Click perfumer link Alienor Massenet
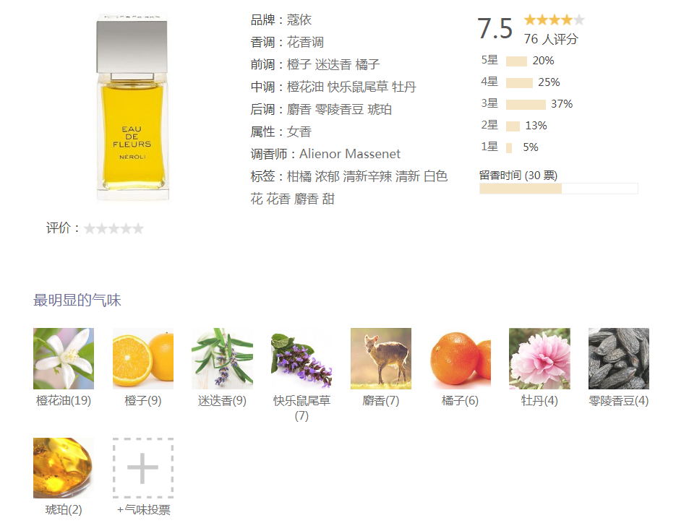This screenshot has height=523, width=676. pyautogui.click(x=350, y=154)
